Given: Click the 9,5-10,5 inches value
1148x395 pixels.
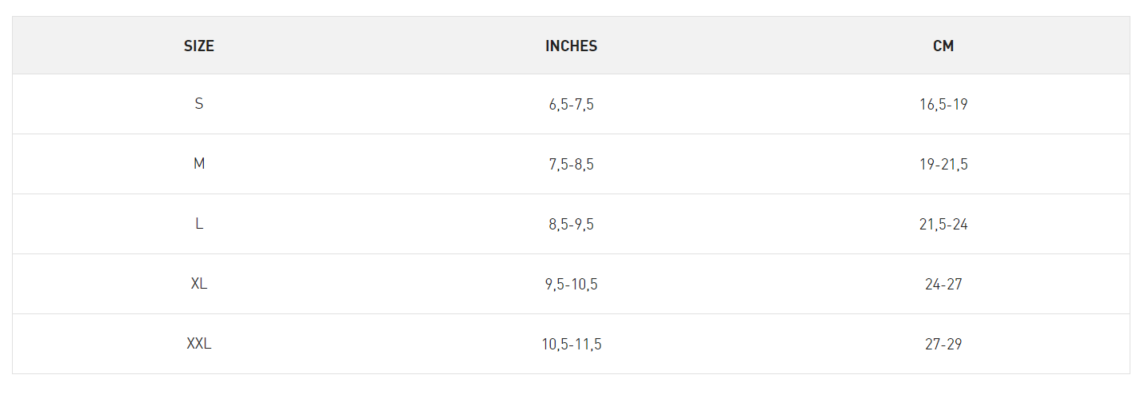Looking at the screenshot, I should pos(571,285).
